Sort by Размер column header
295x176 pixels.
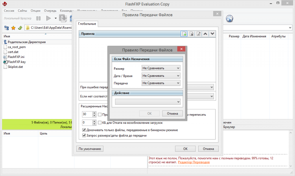pyautogui.click(x=234, y=36)
